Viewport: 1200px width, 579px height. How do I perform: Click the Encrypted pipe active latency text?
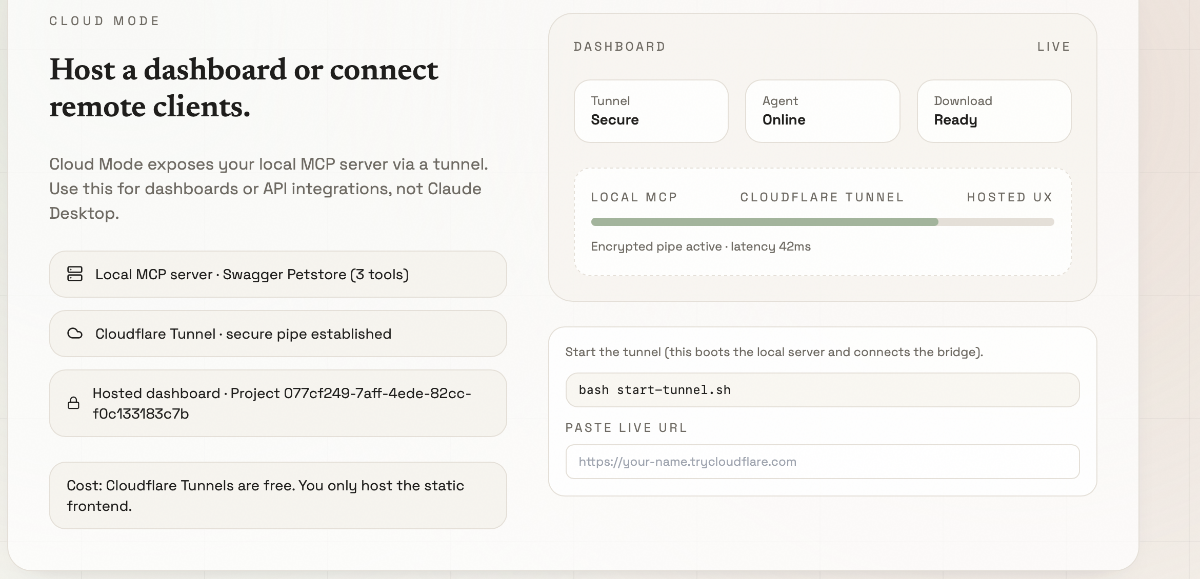click(701, 246)
